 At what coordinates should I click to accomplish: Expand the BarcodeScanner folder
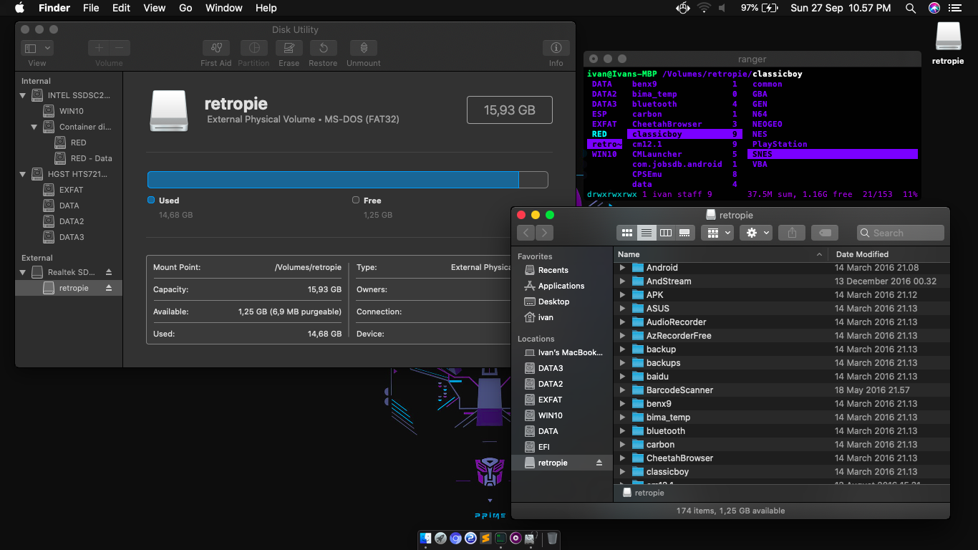622,390
